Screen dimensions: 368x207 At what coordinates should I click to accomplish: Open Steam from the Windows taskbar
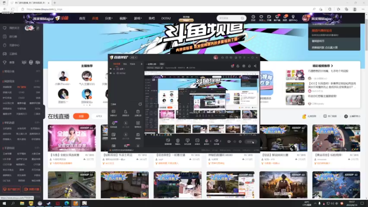point(49,203)
